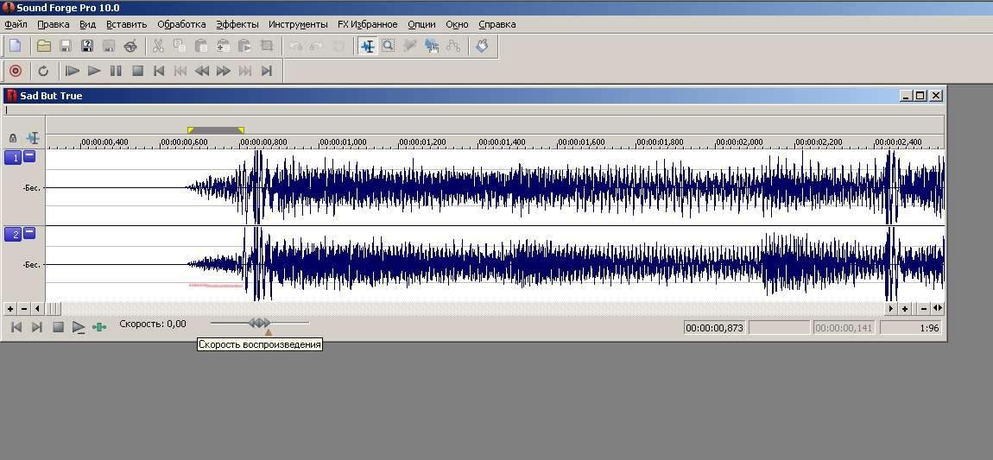This screenshot has width=993, height=460.
Task: Collapse channel 2 with minus button
Action: [x=29, y=233]
